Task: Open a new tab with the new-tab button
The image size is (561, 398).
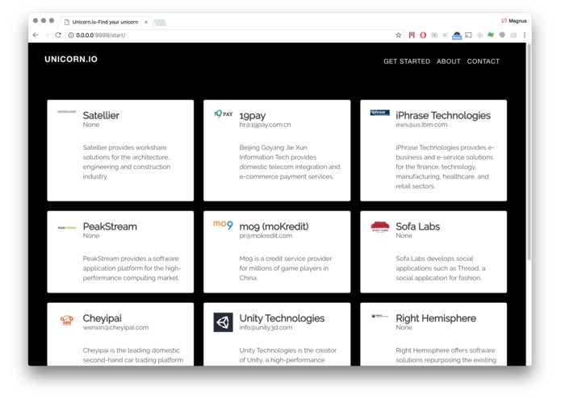Action: tap(160, 23)
